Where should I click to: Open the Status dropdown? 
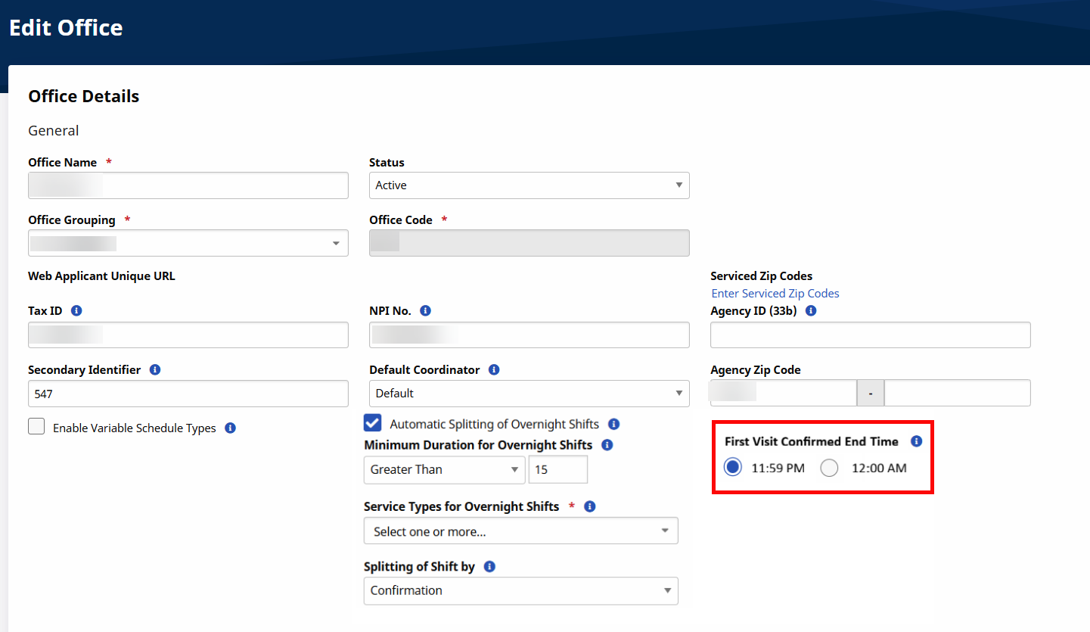pyautogui.click(x=529, y=185)
